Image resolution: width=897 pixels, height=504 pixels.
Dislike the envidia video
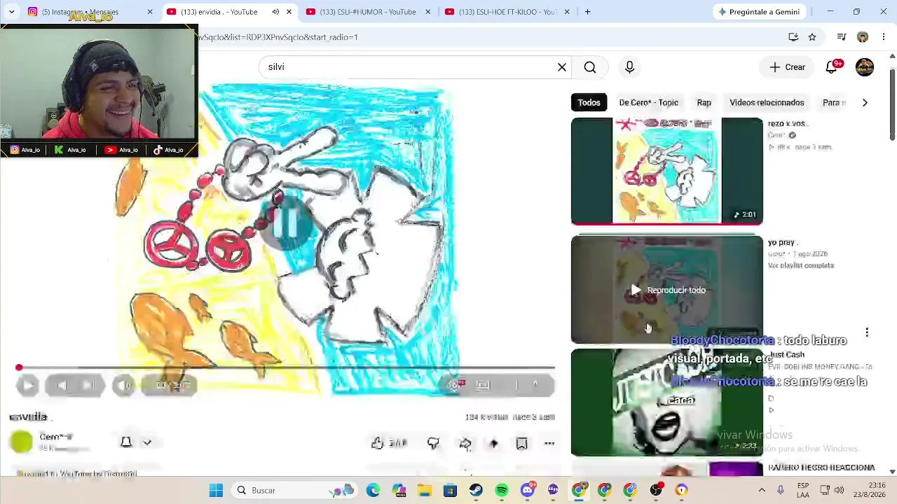coord(433,443)
